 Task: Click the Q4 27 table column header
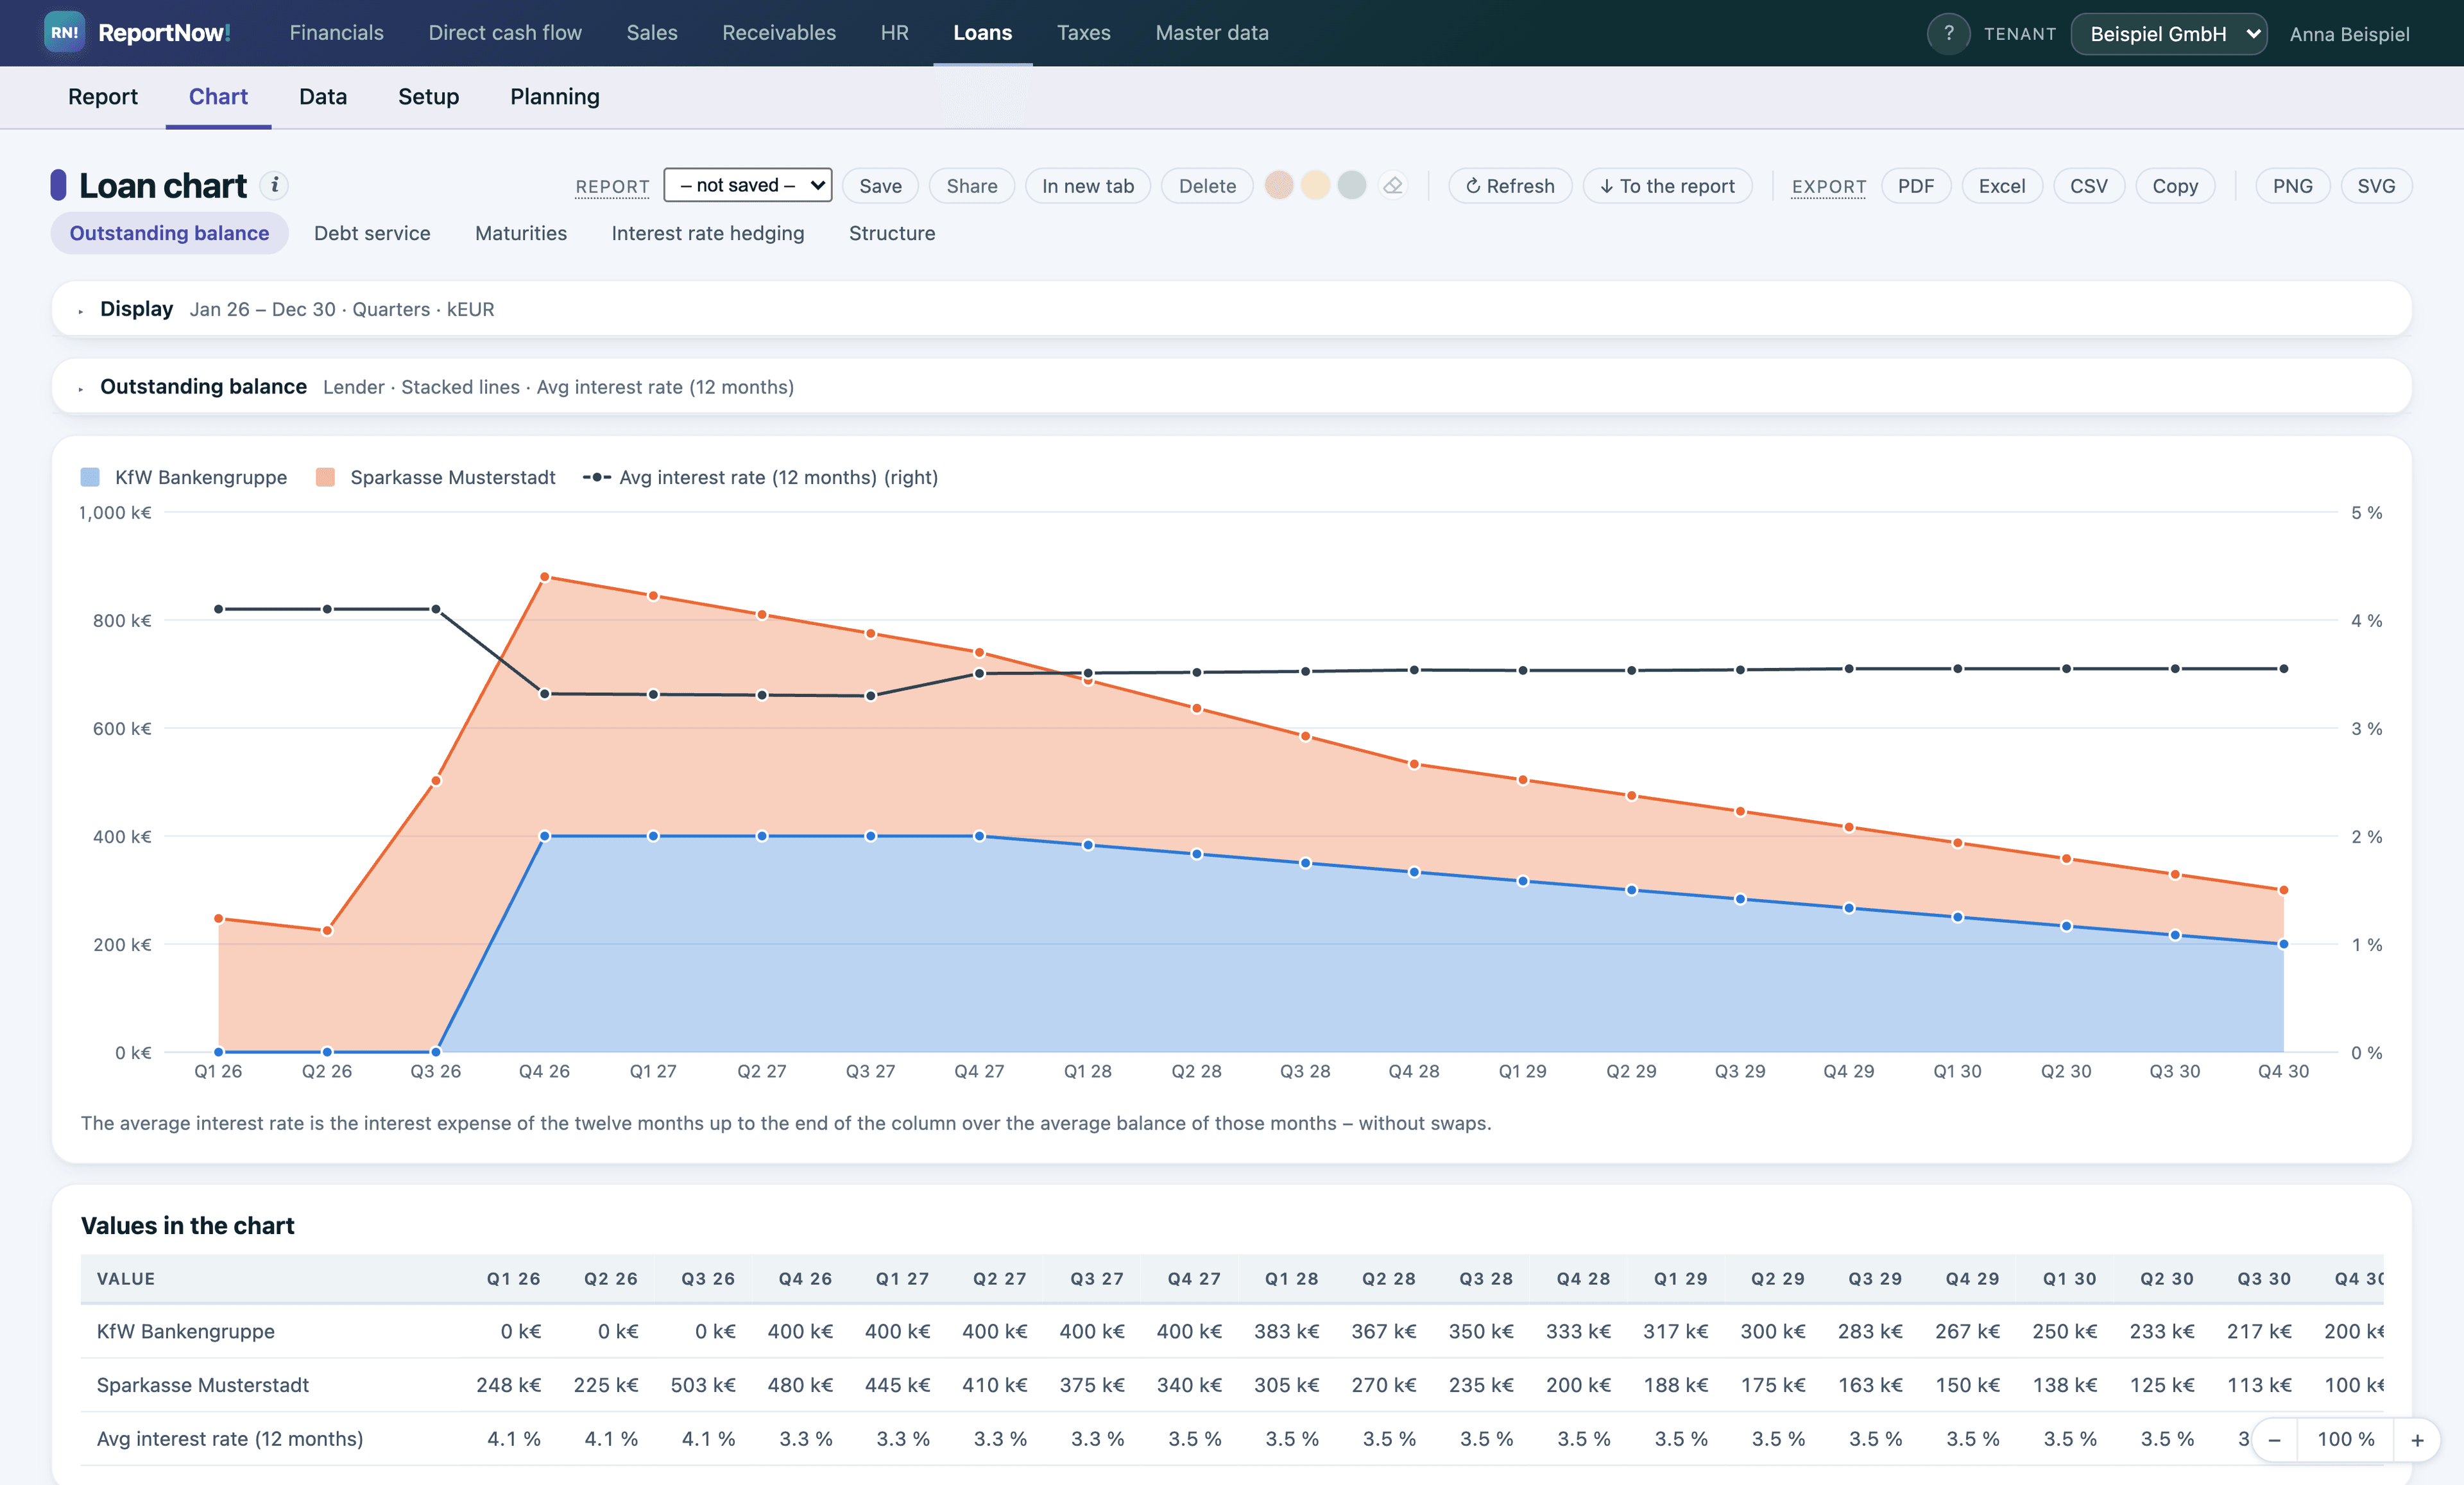[1194, 1279]
